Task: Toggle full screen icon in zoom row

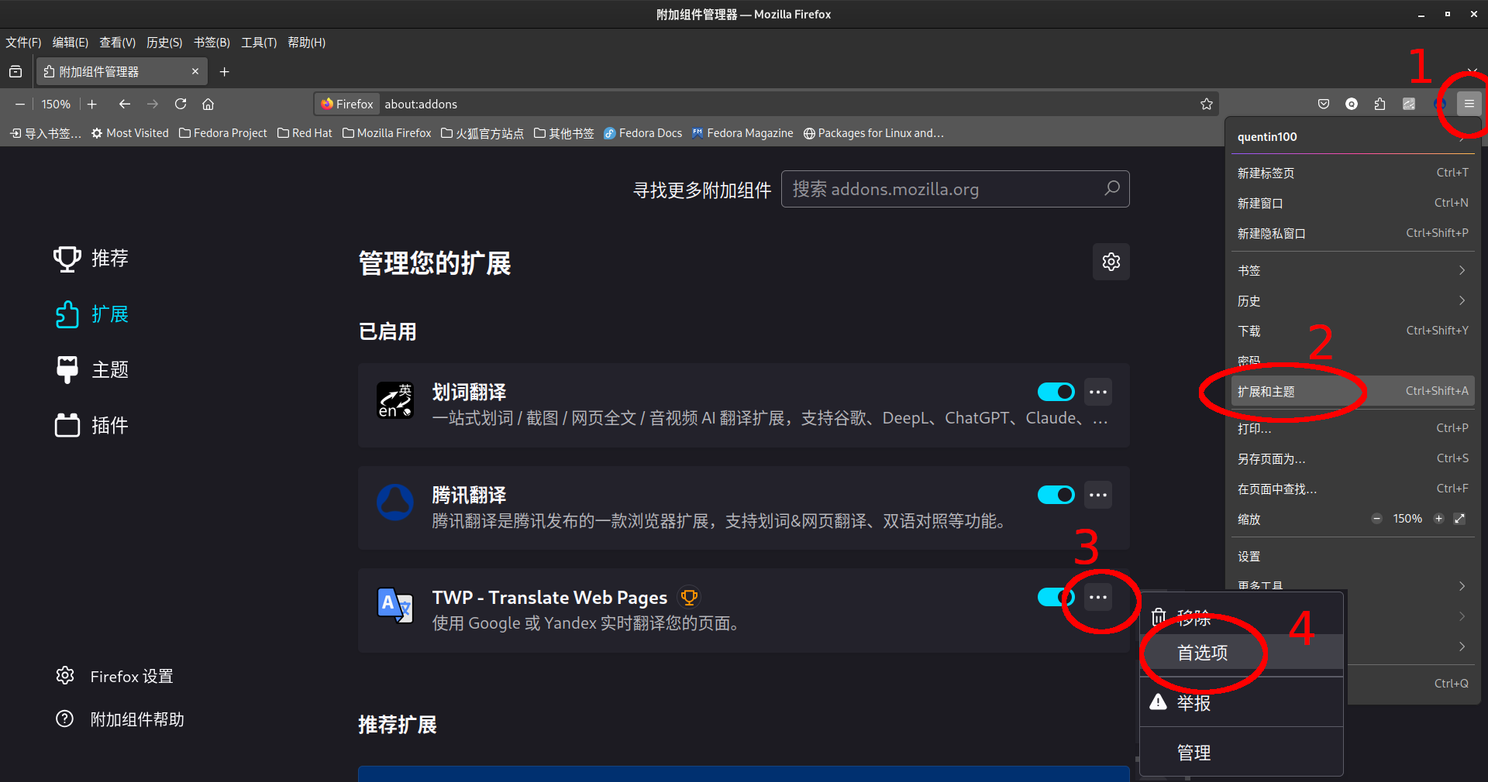Action: [x=1459, y=519]
